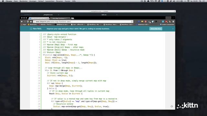Click the arrow at the banner's right edge
Image resolution: width=207 pixels, height=116 pixels.
click(173, 29)
